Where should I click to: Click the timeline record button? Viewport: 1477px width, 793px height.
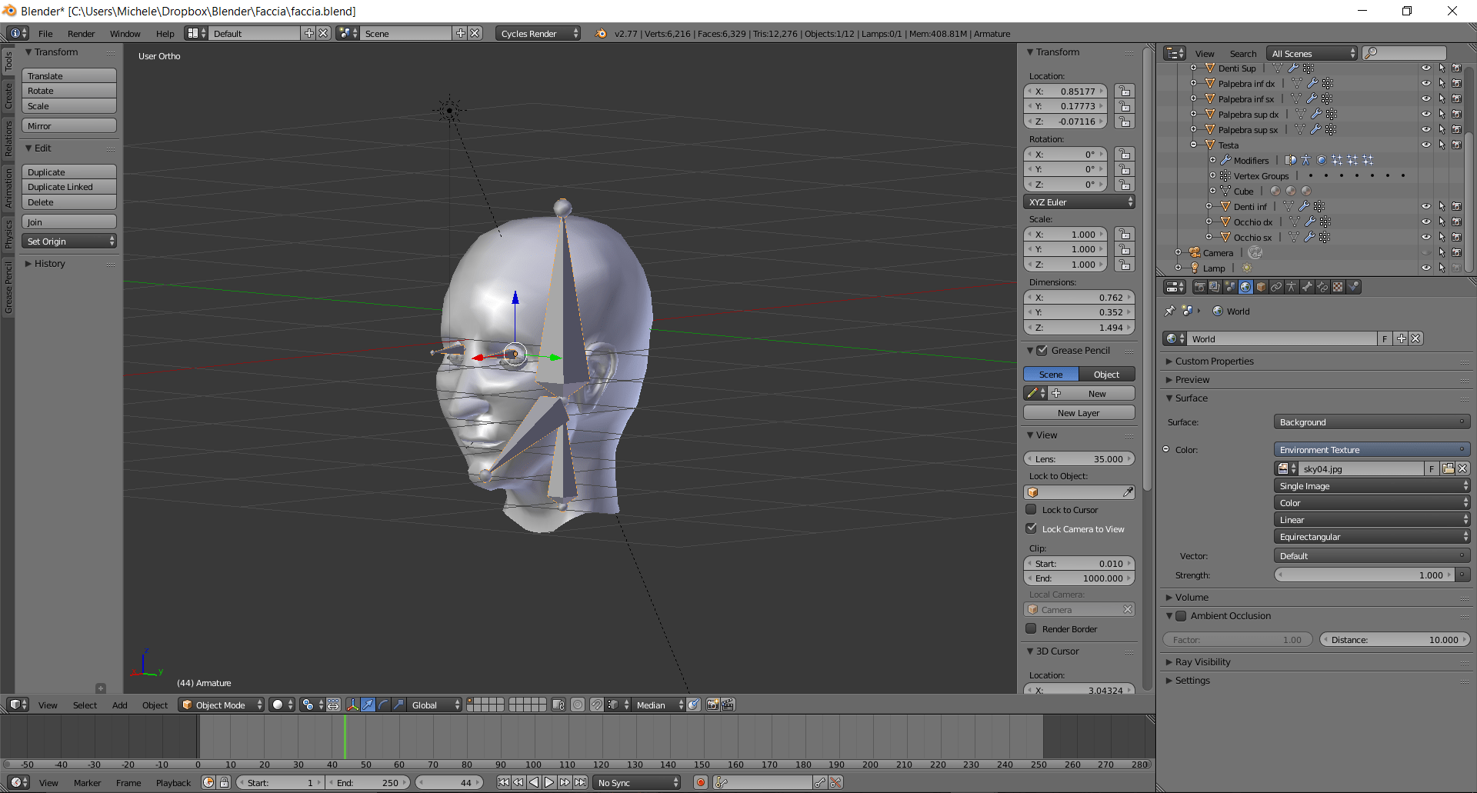[700, 782]
